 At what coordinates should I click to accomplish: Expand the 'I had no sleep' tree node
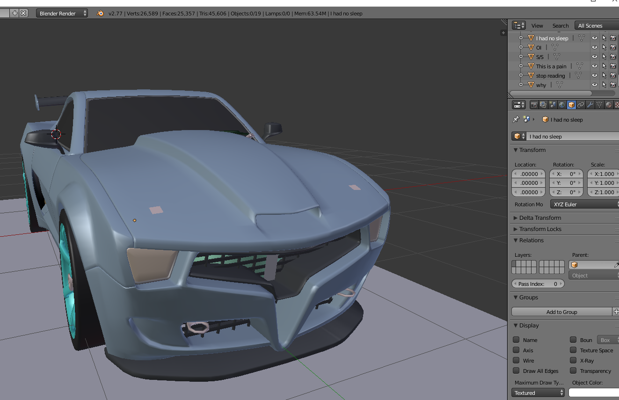(x=521, y=38)
